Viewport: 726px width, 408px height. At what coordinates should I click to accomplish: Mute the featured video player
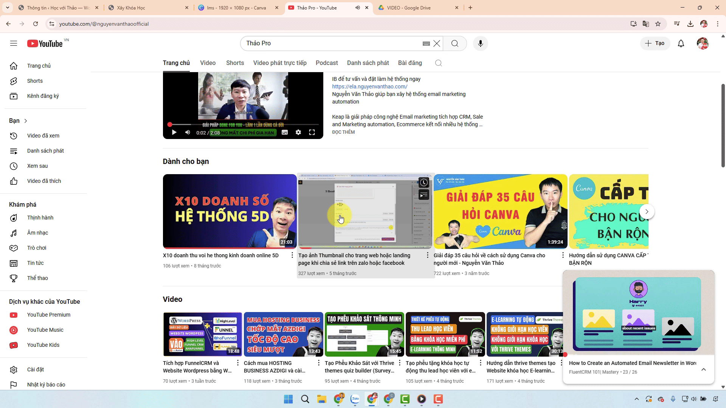tap(188, 133)
